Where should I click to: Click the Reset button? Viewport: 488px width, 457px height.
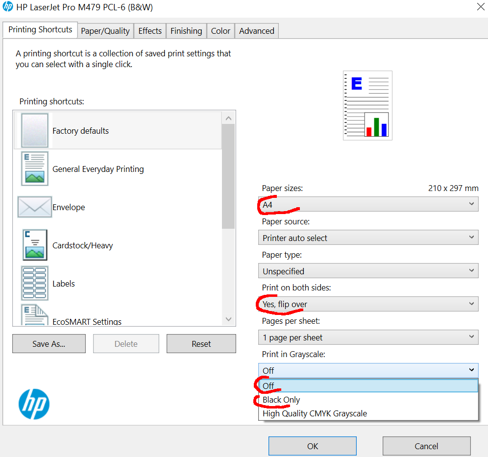(201, 344)
